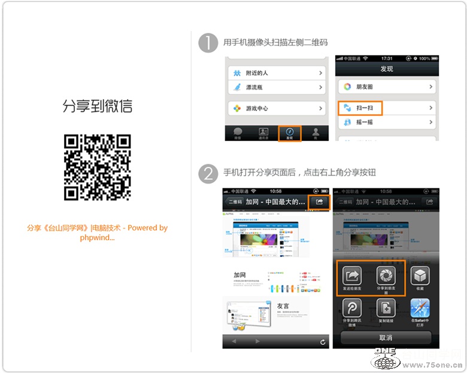Viewport: 467px width, 373px height.
Task: Click the 加网 heading in webpage
Action: coord(239,275)
